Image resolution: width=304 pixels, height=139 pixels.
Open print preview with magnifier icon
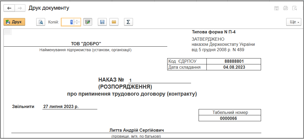pyautogui.click(x=41, y=22)
